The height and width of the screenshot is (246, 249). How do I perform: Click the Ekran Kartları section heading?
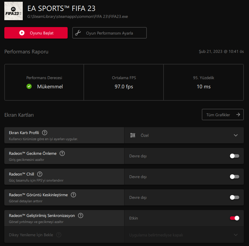point(19,115)
